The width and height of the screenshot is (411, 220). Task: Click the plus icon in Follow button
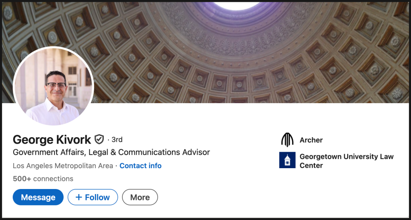(78, 197)
